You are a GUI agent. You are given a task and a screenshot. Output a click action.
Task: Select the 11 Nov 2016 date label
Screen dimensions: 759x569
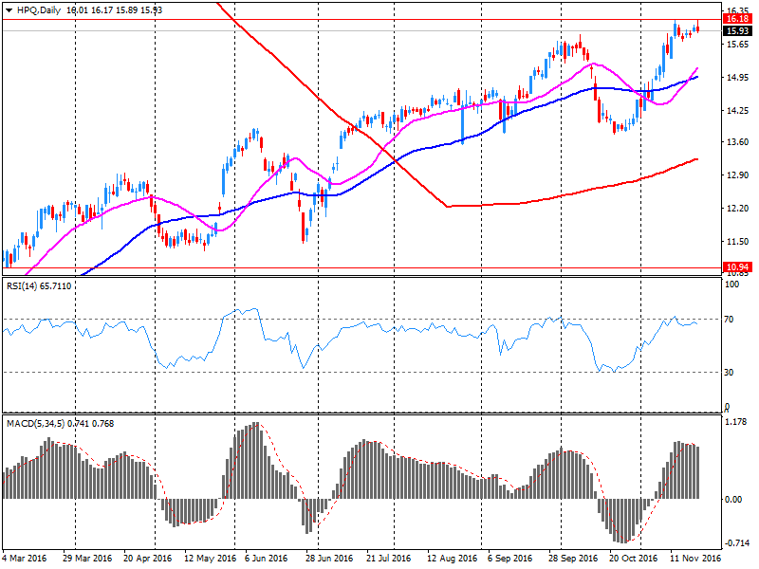695,558
